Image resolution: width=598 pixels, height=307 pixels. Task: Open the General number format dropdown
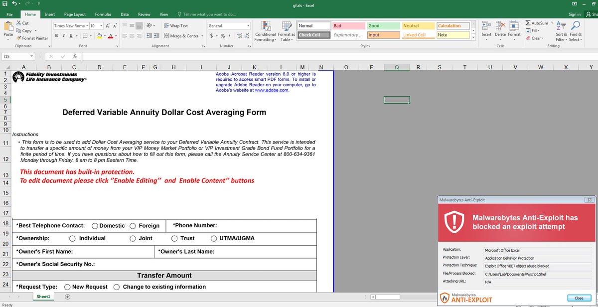(x=248, y=25)
